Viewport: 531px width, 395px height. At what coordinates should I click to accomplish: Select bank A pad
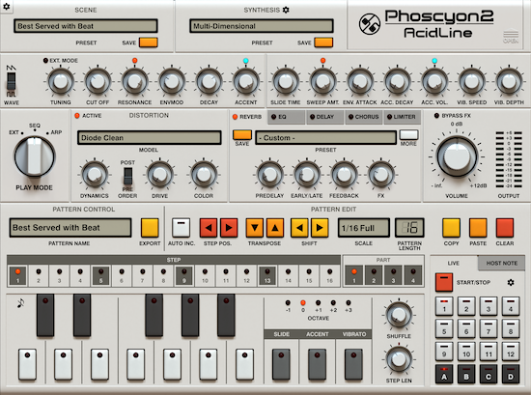click(444, 374)
